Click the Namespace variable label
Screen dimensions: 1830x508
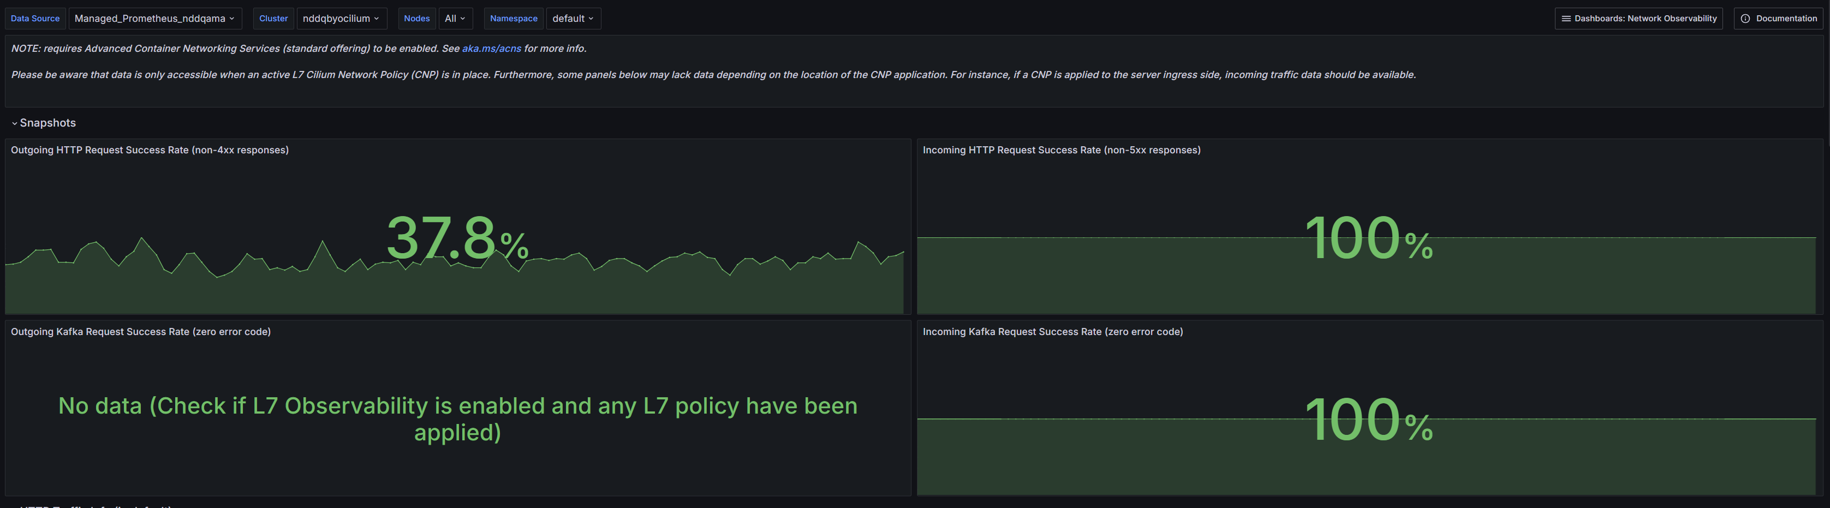(x=514, y=19)
